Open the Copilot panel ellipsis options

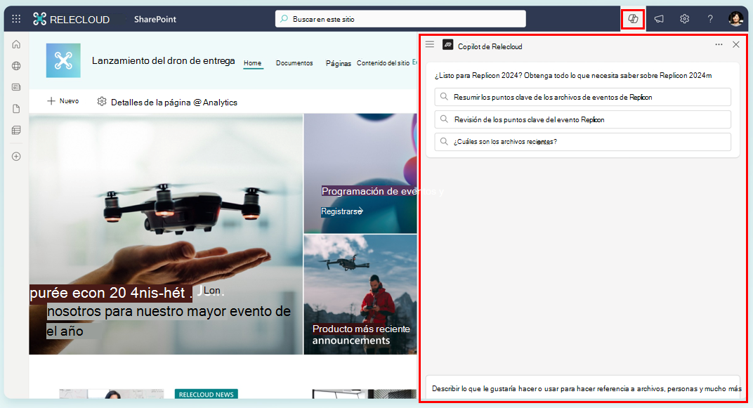pyautogui.click(x=718, y=44)
